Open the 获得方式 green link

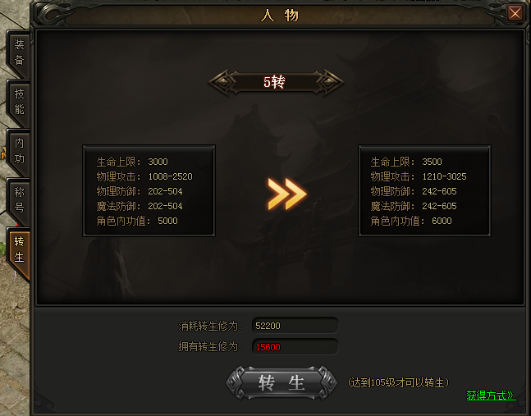point(490,395)
